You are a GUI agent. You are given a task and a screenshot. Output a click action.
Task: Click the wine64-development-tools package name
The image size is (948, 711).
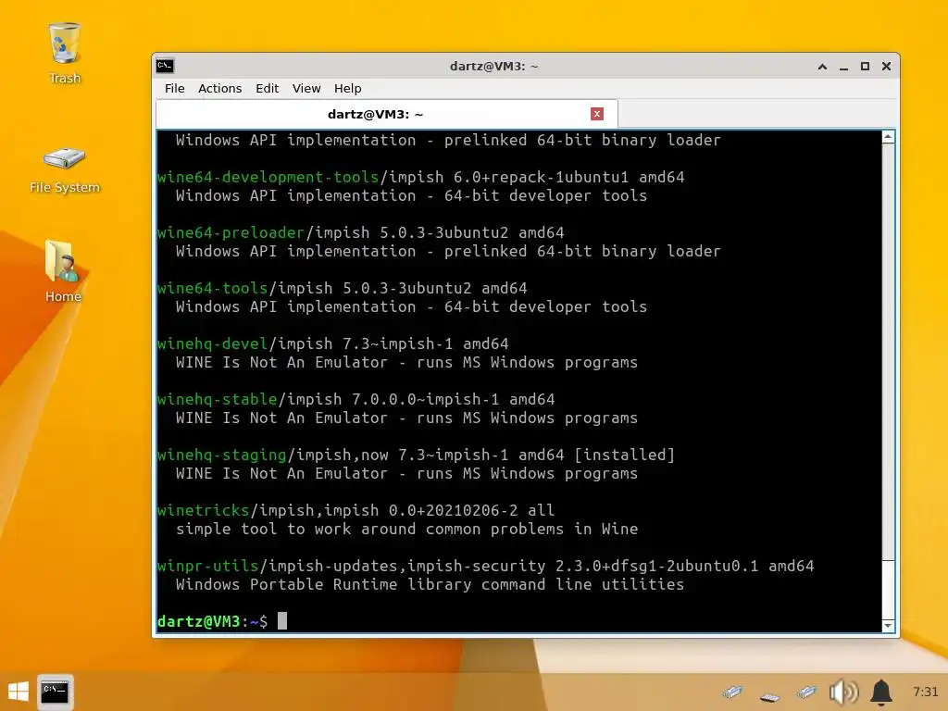[x=268, y=177]
